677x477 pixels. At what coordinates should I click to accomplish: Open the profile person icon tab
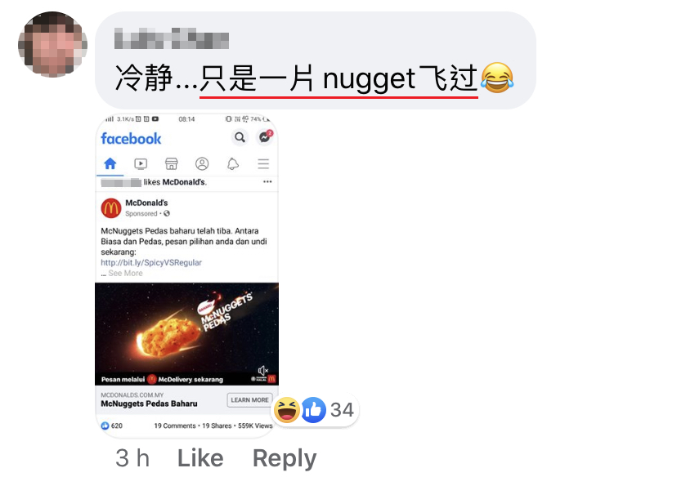pyautogui.click(x=202, y=164)
